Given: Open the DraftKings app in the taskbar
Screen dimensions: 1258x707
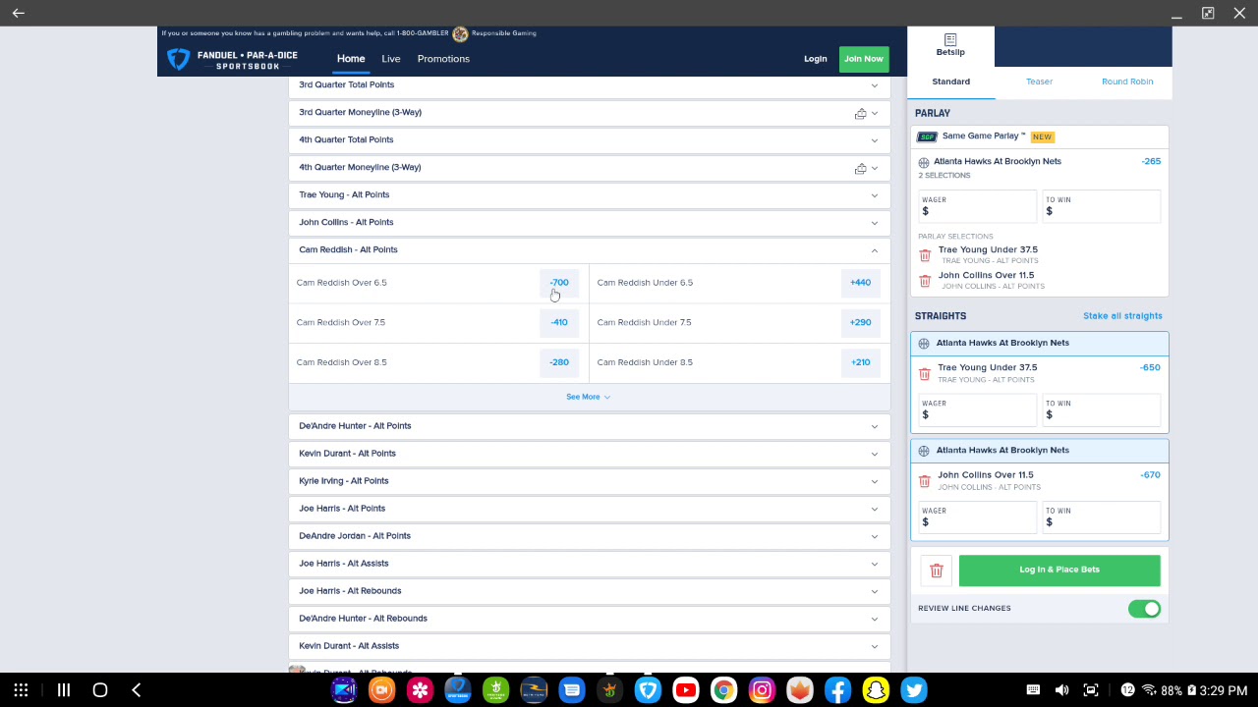Looking at the screenshot, I should pyautogui.click(x=609, y=690).
